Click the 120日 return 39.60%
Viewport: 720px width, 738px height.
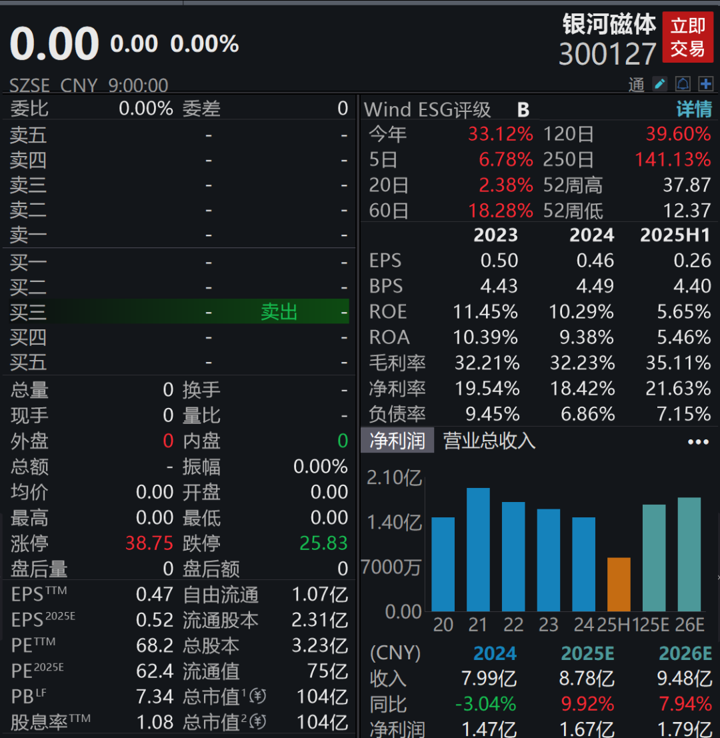coord(678,134)
